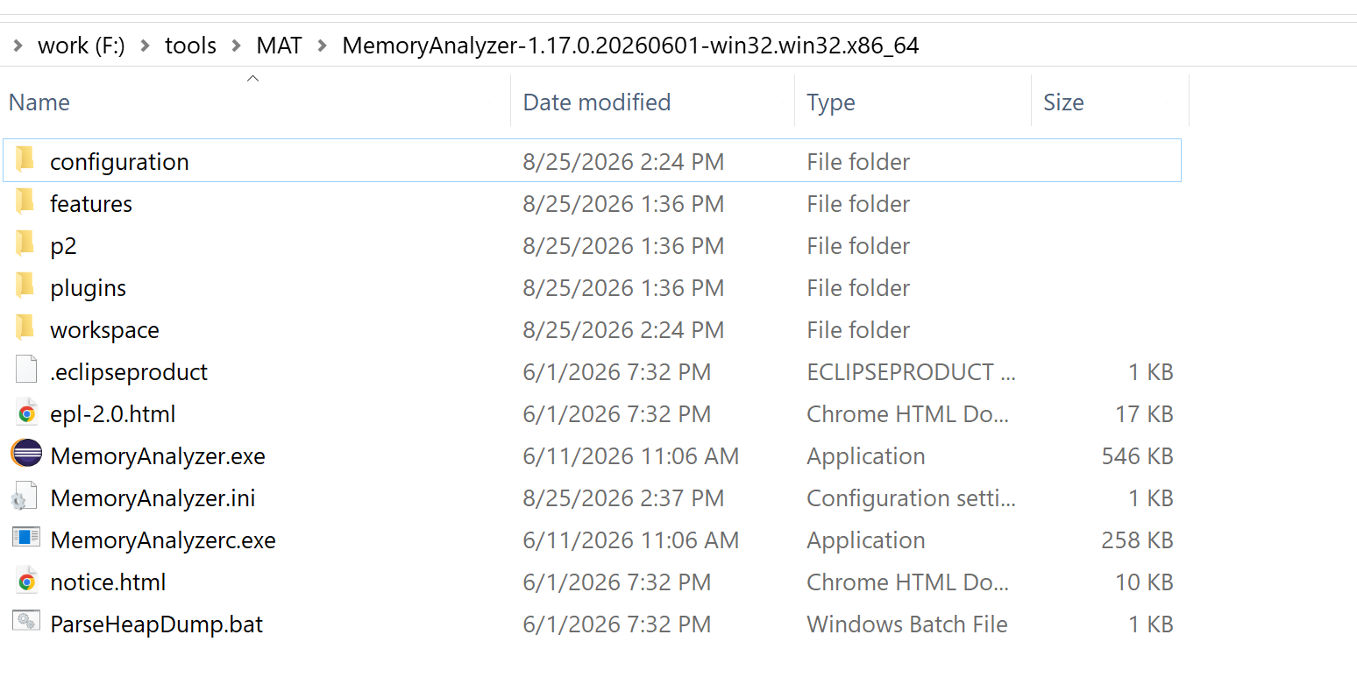
Task: Toggle sort direction arrow above Name column
Action: [x=252, y=79]
